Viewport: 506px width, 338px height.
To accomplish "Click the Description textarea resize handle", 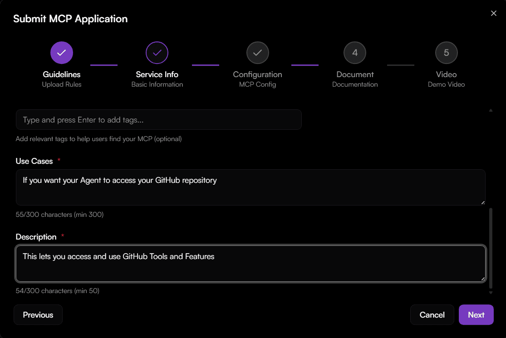I will click(483, 279).
